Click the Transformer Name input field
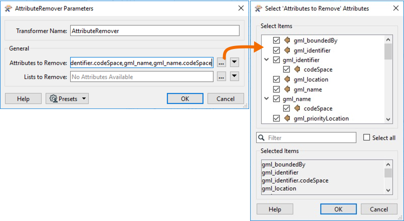The height and width of the screenshot is (221, 404). coord(154,31)
